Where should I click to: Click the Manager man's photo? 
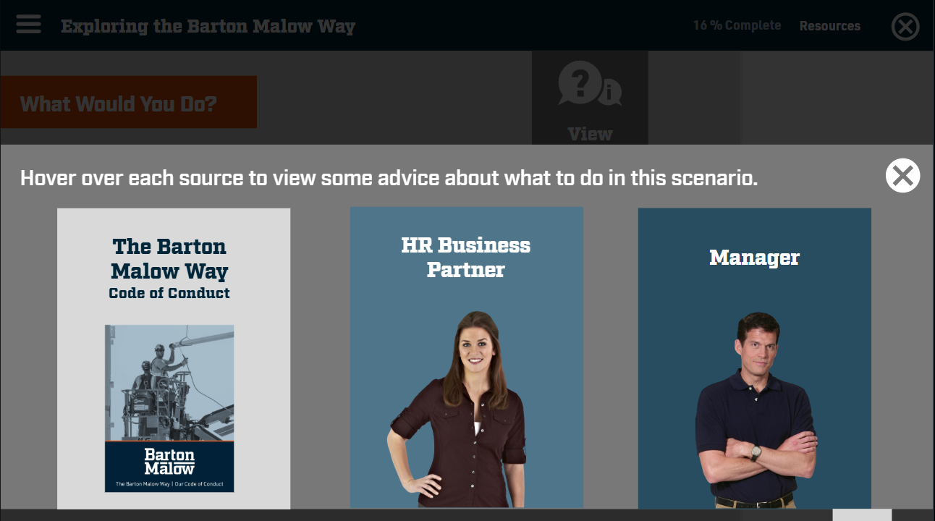tap(756, 410)
